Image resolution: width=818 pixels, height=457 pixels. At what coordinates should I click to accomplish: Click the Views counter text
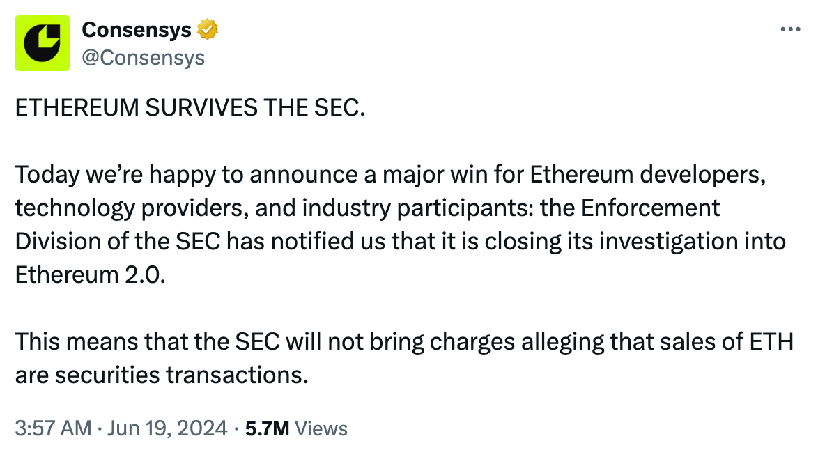[321, 428]
